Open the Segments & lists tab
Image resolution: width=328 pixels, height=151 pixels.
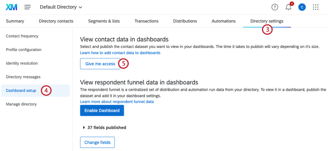104,21
